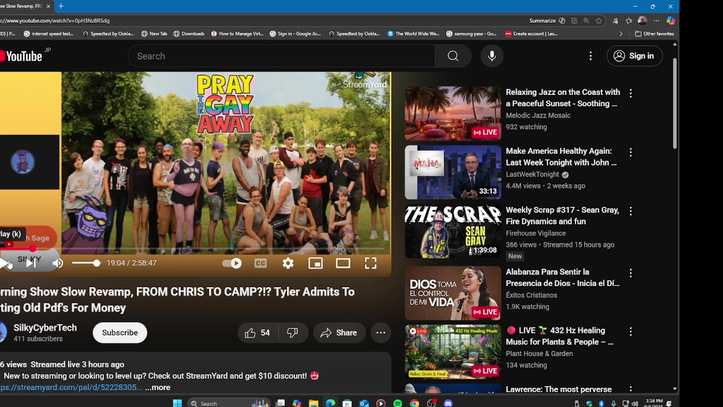Open options for Alabanza Para Sentir video
Image resolution: width=723 pixels, height=407 pixels.
631,273
